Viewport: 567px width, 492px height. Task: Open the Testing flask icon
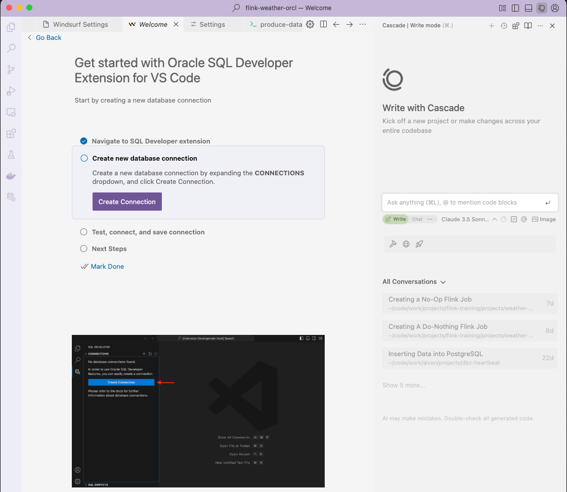point(11,155)
